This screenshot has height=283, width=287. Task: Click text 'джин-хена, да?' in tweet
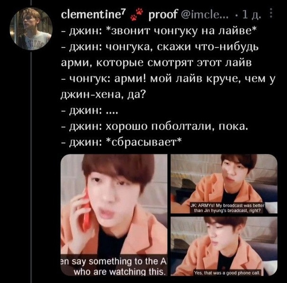(103, 95)
